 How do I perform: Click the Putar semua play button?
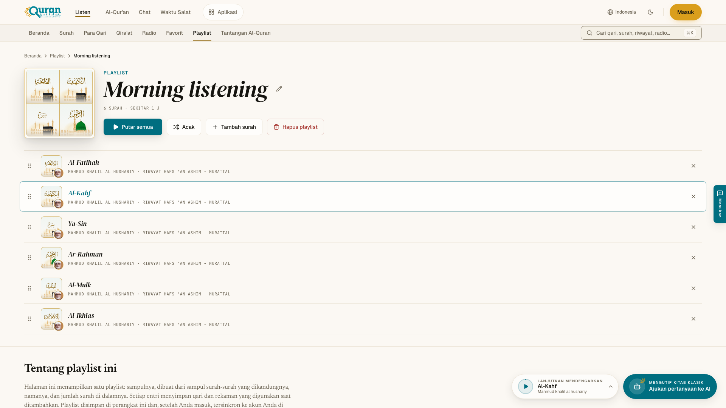pos(133,127)
